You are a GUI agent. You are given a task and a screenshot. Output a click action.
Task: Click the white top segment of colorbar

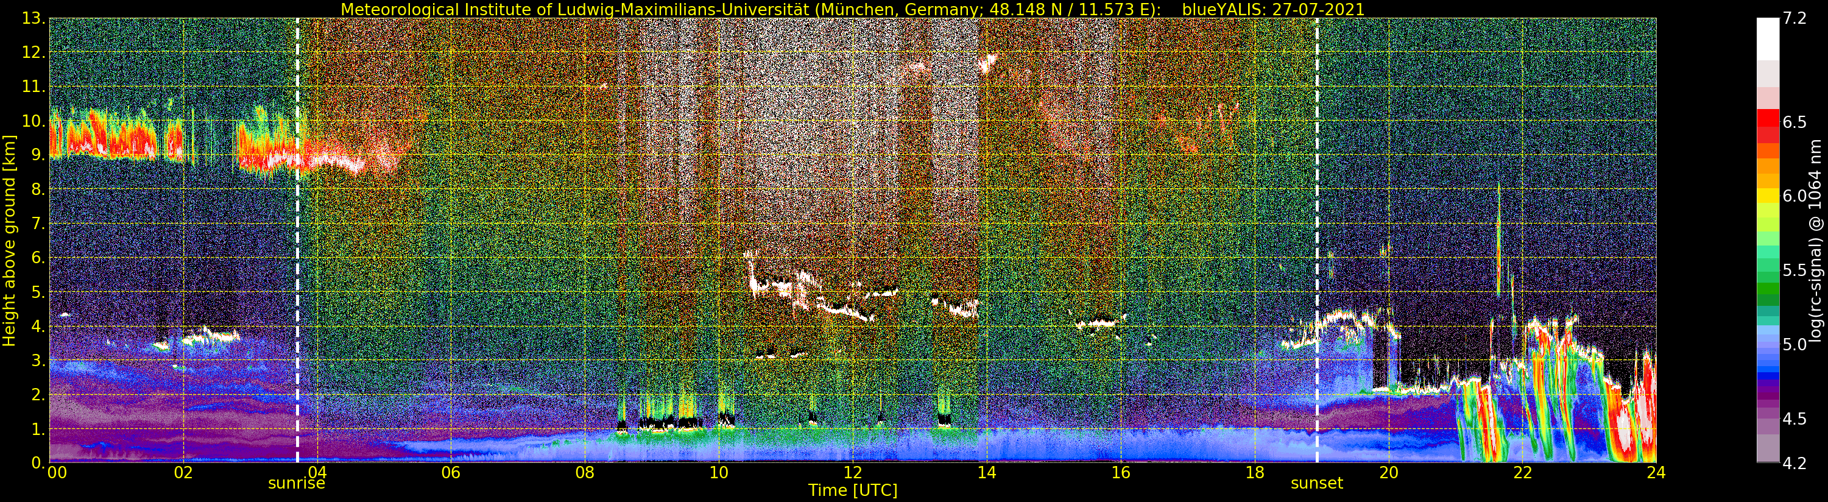(1768, 39)
